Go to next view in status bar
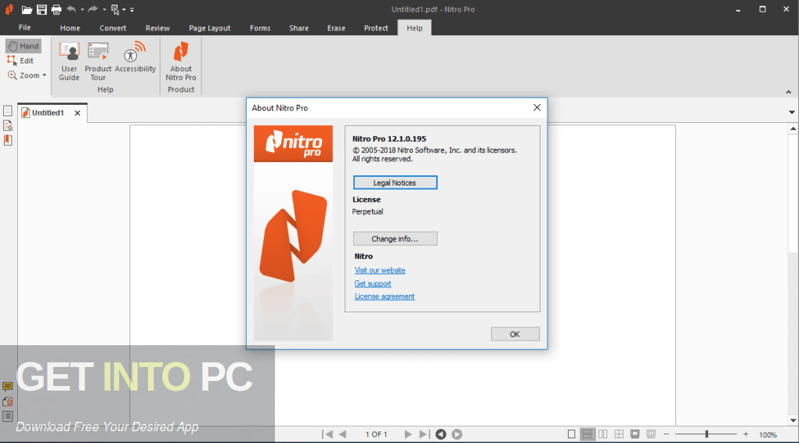Viewport: 799px width, 443px height. (x=457, y=434)
